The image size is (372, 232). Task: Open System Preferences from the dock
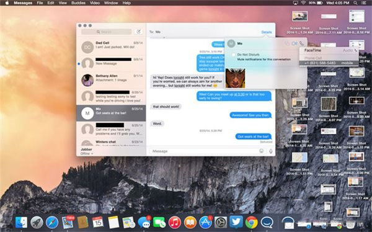tap(221, 223)
